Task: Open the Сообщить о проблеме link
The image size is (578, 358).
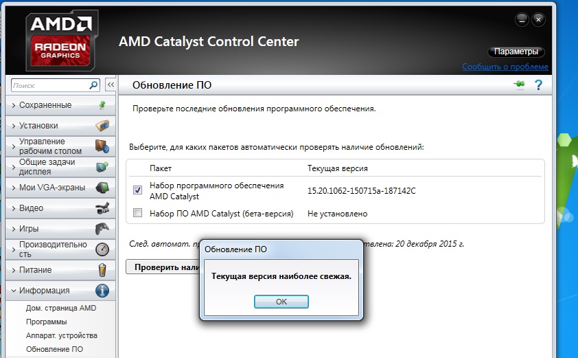Action: (505, 67)
